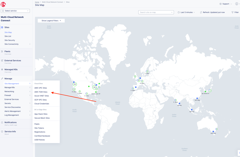Screen dimensions: 240x157
Task: Click the Managed K8s icon
Action: coord(2,70)
